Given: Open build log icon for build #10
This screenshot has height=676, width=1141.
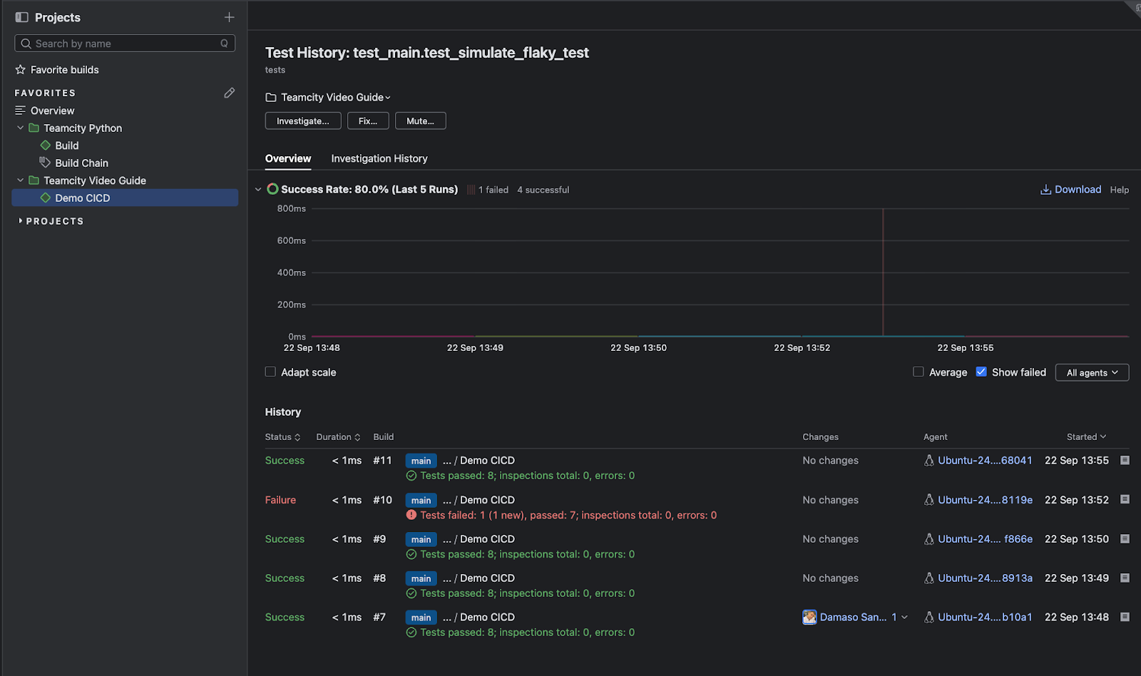Looking at the screenshot, I should pyautogui.click(x=1125, y=500).
